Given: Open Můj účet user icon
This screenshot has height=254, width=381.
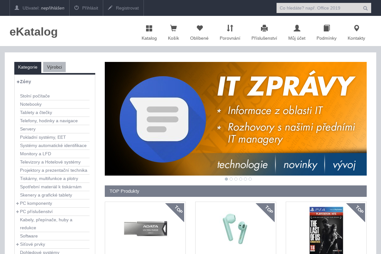Looking at the screenshot, I should pyautogui.click(x=297, y=29).
